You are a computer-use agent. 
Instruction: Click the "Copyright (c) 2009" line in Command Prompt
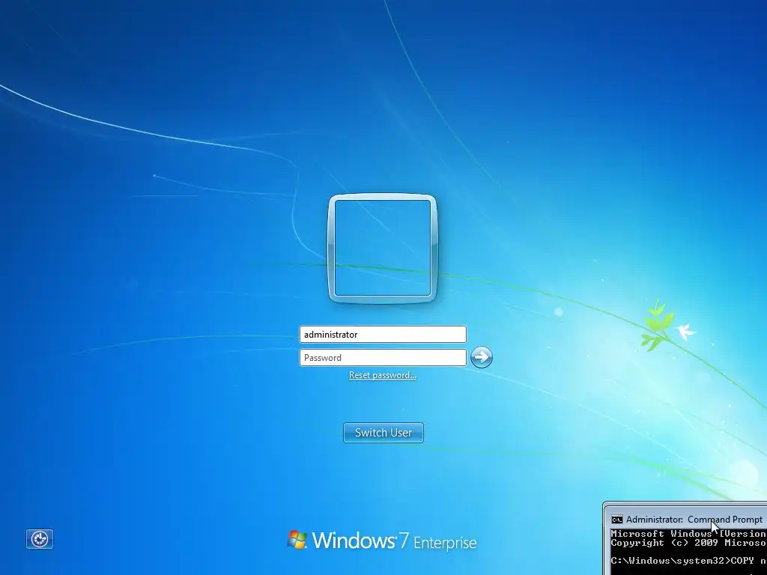pyautogui.click(x=689, y=543)
